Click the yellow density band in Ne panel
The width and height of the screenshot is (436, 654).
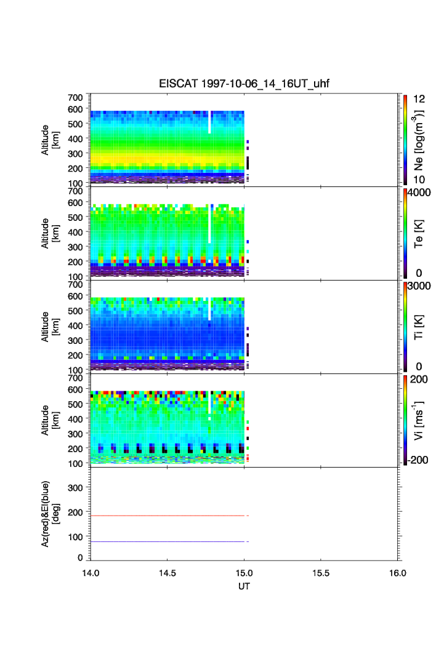click(167, 159)
